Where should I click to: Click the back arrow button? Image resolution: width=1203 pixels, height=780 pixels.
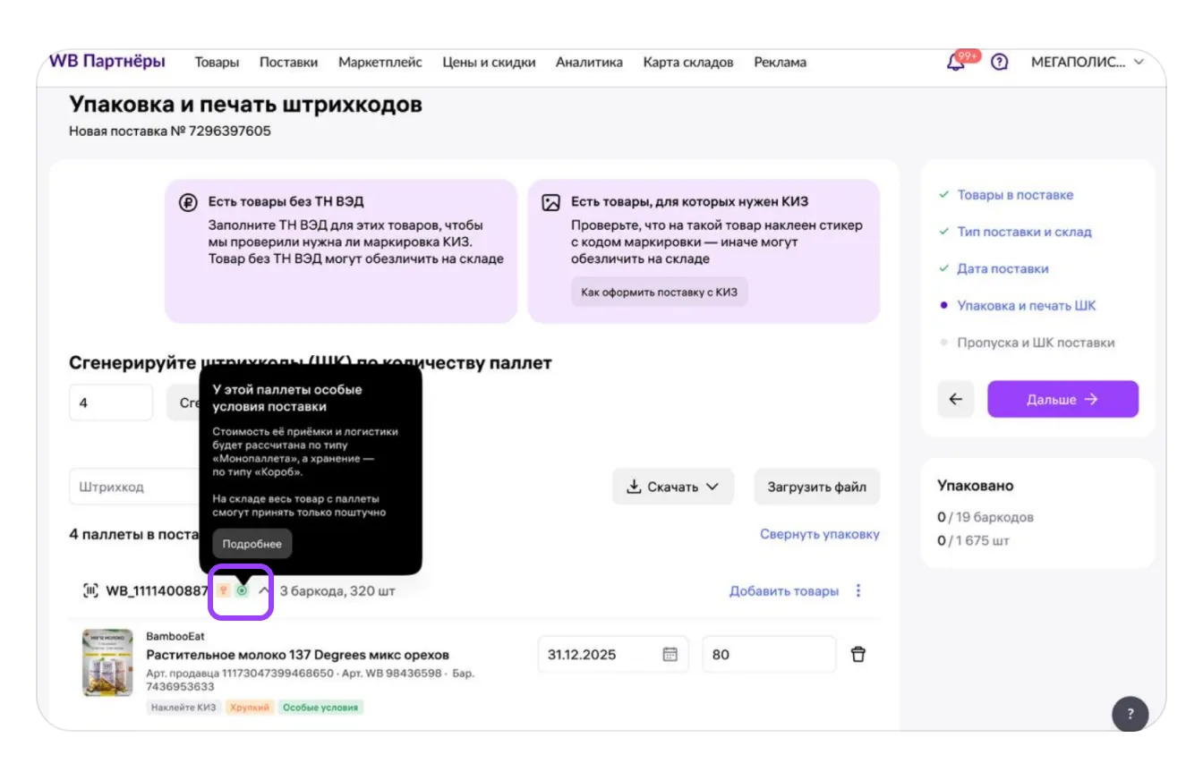[x=955, y=400]
